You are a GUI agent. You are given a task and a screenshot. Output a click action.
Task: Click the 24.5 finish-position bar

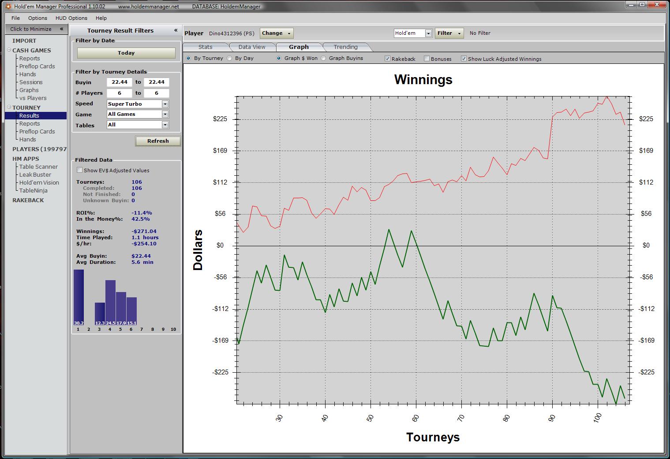[x=110, y=303]
